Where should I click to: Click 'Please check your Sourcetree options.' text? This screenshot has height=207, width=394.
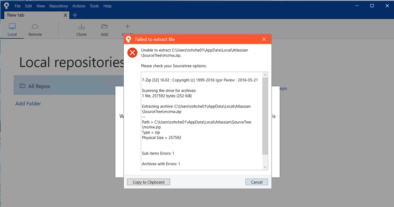coord(174,66)
